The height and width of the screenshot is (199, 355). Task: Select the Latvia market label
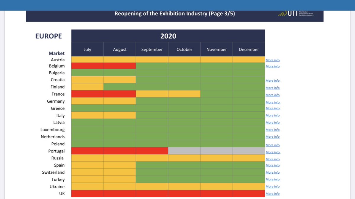(59, 122)
